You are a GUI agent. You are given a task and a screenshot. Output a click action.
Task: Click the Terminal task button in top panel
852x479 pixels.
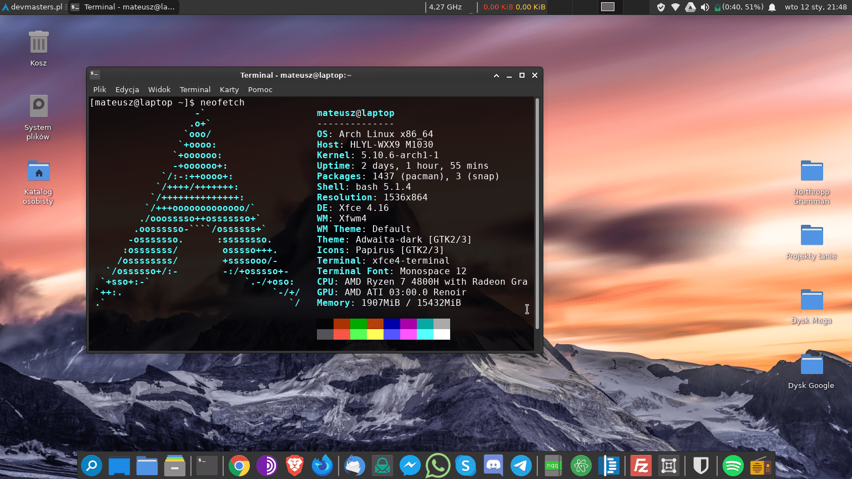[124, 7]
